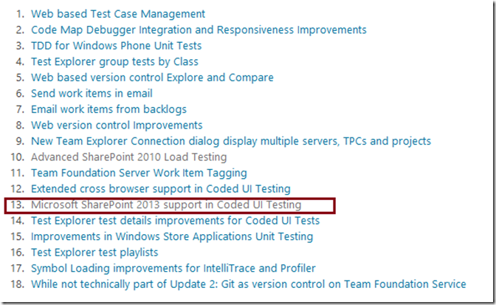Click Code Map Debugger Integration and Responsiveness link
Image resolution: width=496 pixels, height=305 pixels.
click(x=199, y=30)
